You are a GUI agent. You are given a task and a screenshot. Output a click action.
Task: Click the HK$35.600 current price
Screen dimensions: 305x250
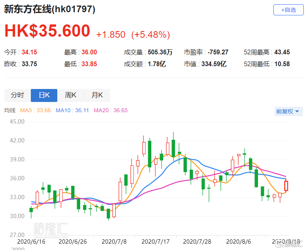47,31
